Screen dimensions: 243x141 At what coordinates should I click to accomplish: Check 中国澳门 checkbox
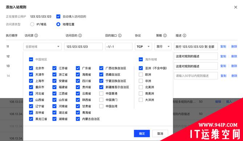coord(101,100)
